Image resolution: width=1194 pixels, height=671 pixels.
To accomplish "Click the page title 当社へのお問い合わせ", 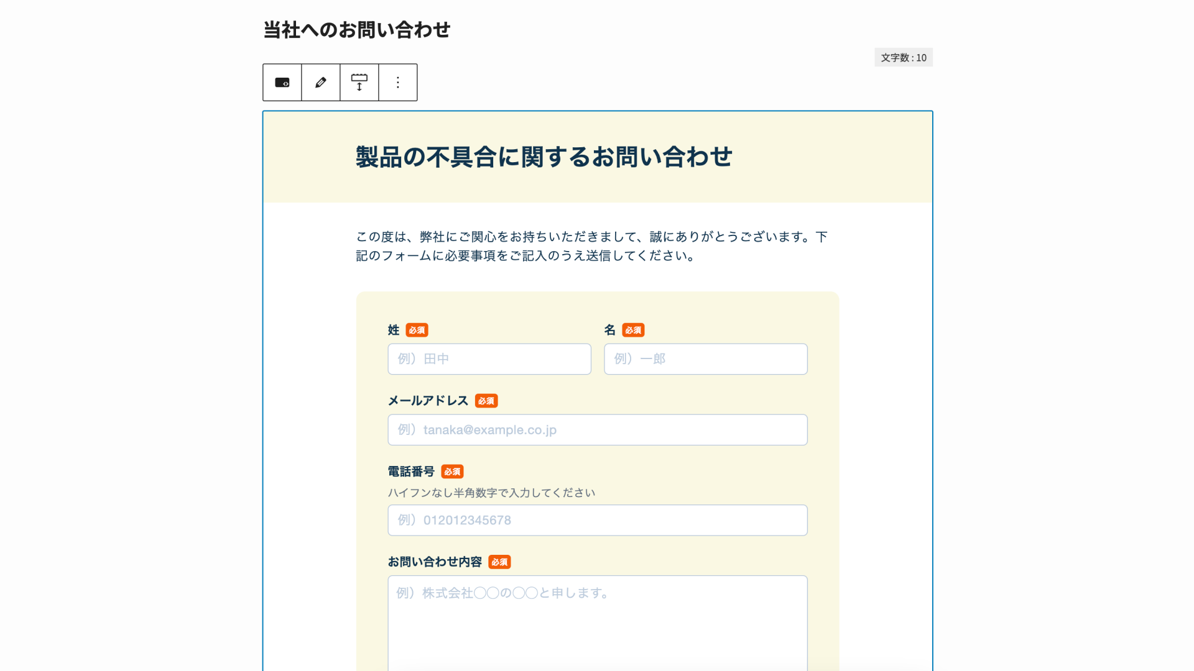I will 356,30.
